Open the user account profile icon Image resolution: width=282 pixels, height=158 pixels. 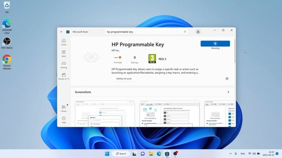[x=198, y=32]
